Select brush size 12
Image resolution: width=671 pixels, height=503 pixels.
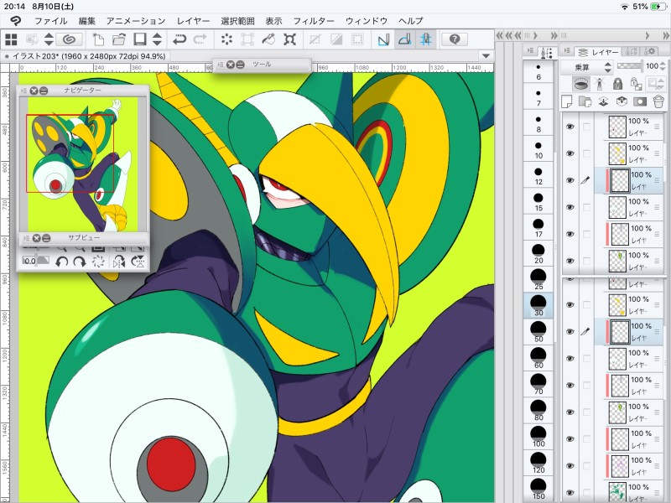(538, 176)
